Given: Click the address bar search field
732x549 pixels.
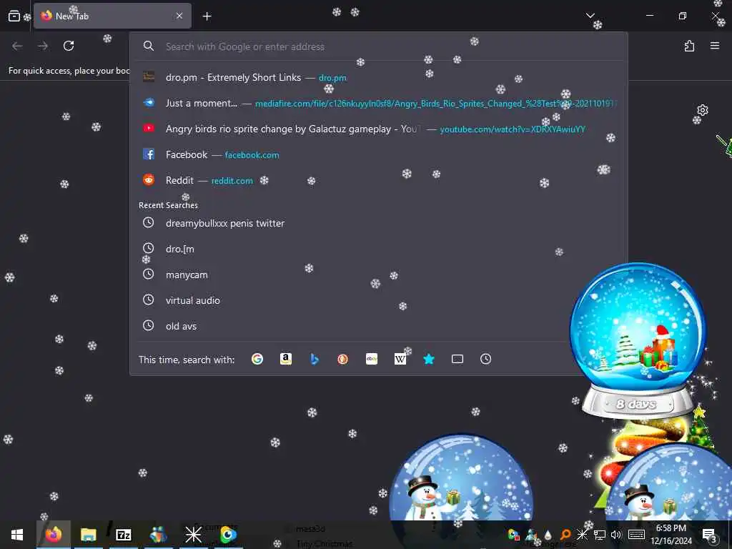Looking at the screenshot, I should pos(378,46).
